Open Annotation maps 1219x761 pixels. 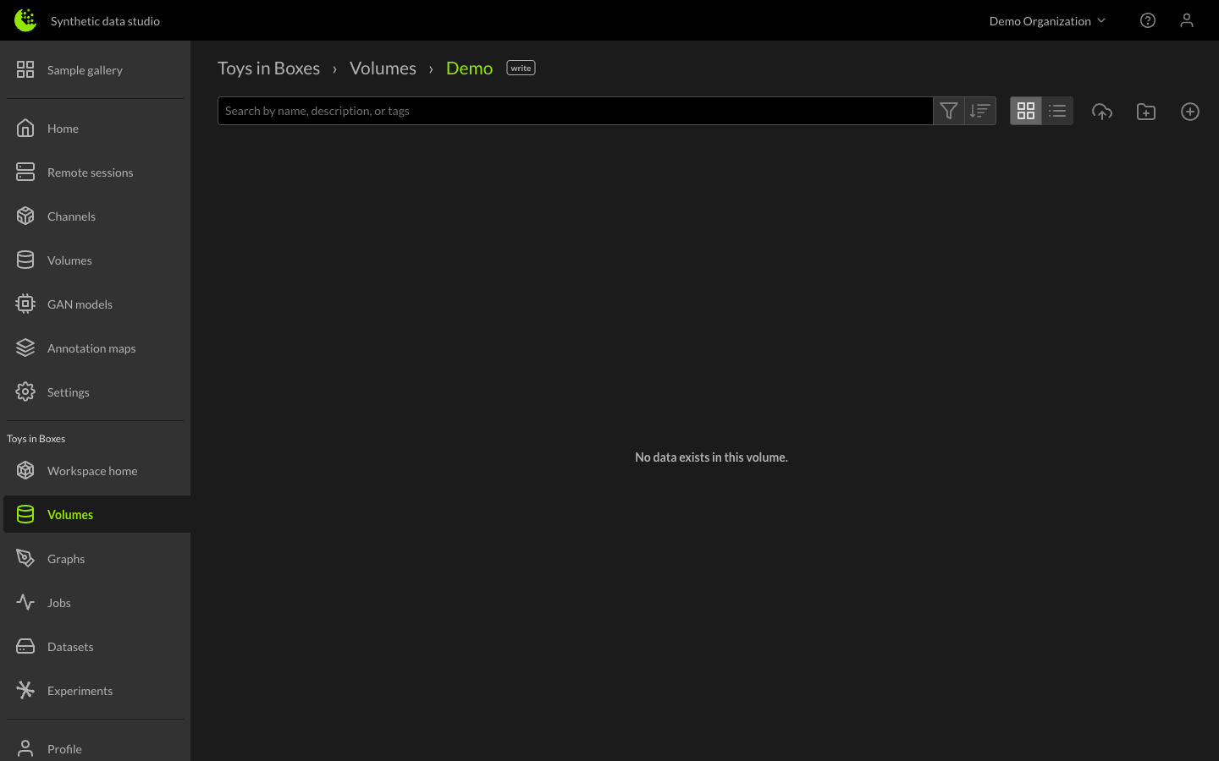click(91, 348)
